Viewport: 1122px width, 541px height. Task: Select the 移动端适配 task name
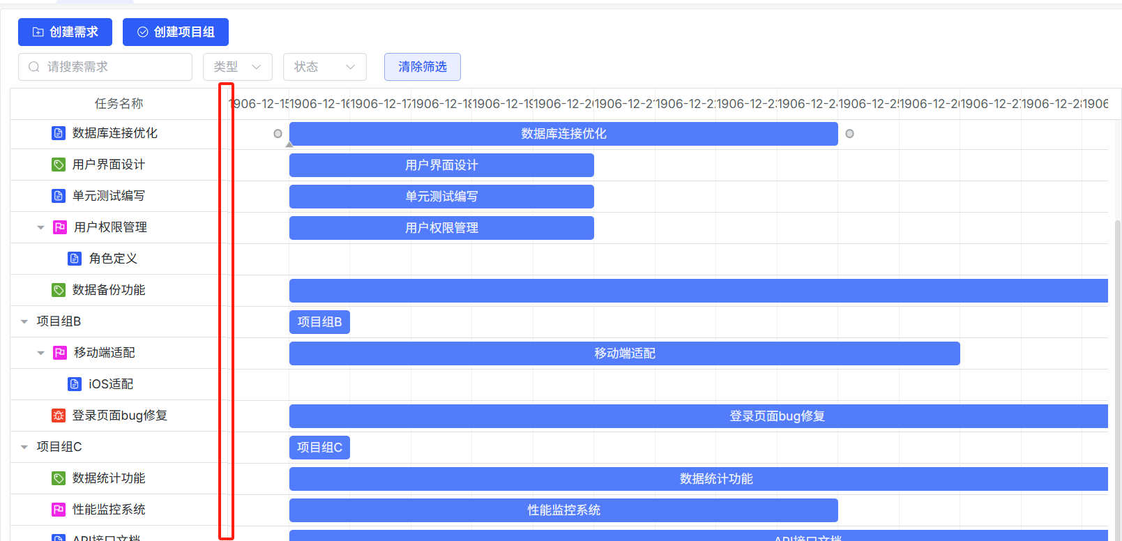[105, 353]
